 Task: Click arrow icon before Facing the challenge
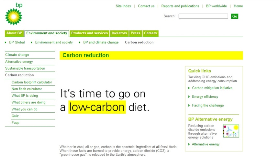point(189,106)
